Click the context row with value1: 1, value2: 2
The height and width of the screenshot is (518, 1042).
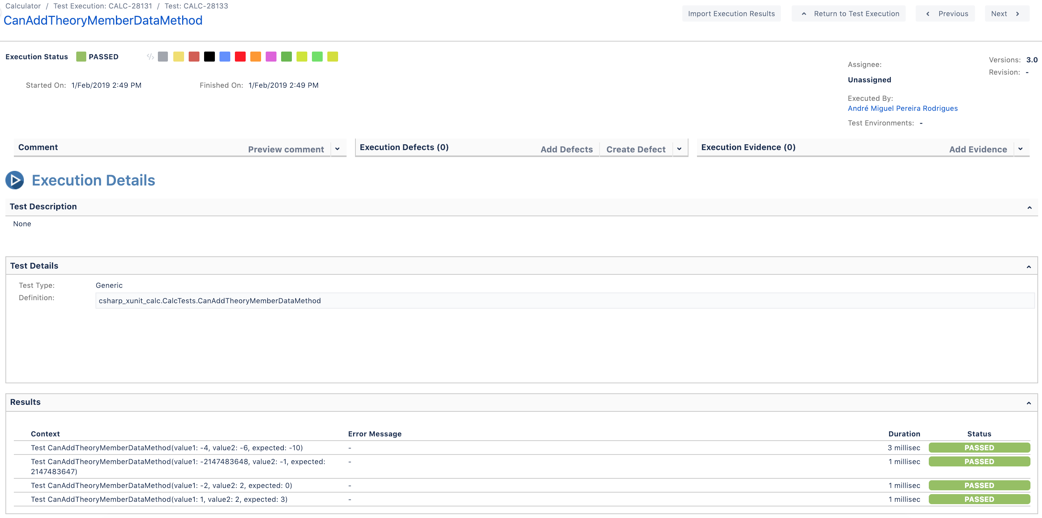tap(522, 499)
